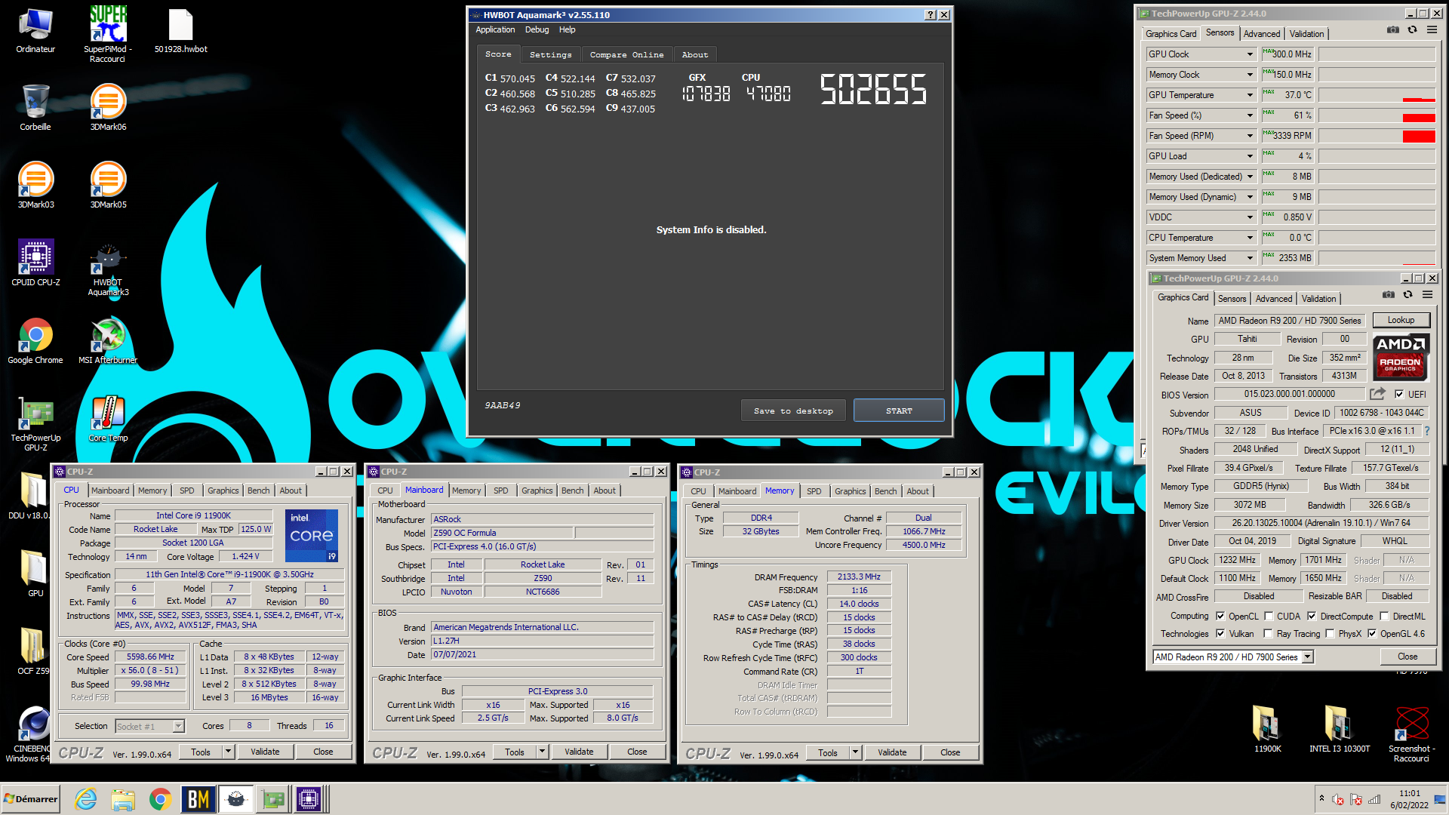Switch to the Advanced tab in GPU-Z Sensors window
This screenshot has width=1449, height=815.
coord(1261,34)
